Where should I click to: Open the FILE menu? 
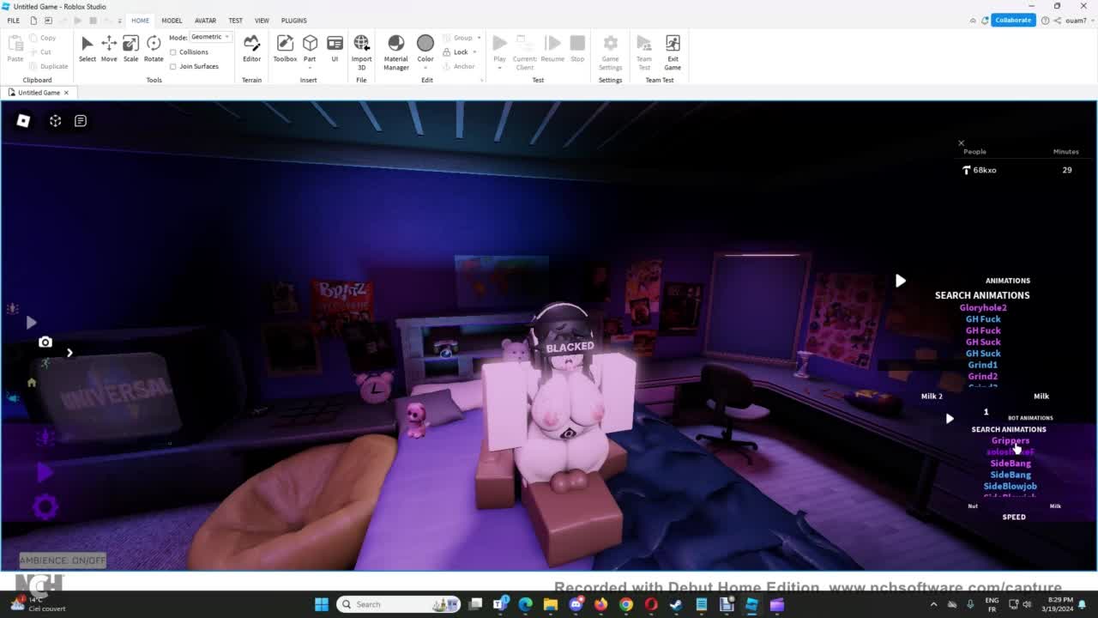point(14,21)
